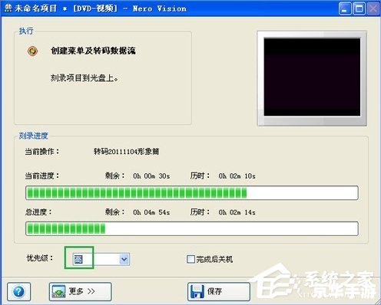The height and width of the screenshot is (305, 381).
Task: Minimize the Nero Vision window
Action: pyautogui.click(x=345, y=8)
